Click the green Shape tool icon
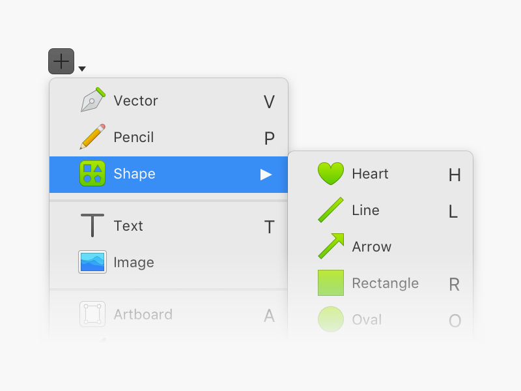Viewport: 521px width, 391px height. (x=94, y=173)
